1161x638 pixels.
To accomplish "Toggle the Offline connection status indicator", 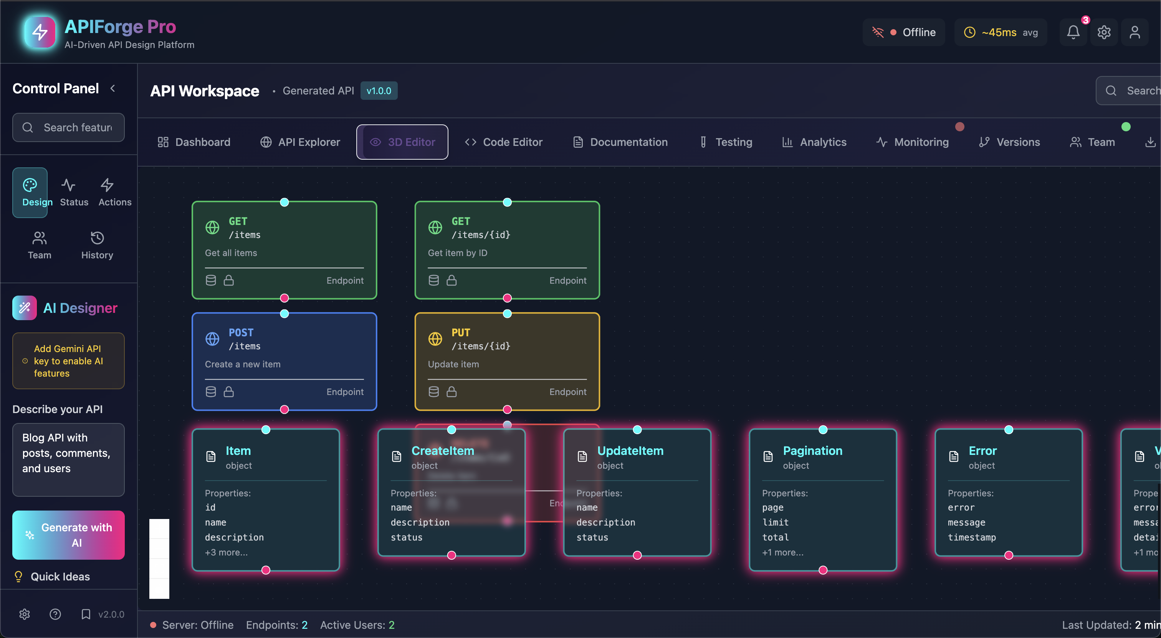I will click(x=904, y=33).
